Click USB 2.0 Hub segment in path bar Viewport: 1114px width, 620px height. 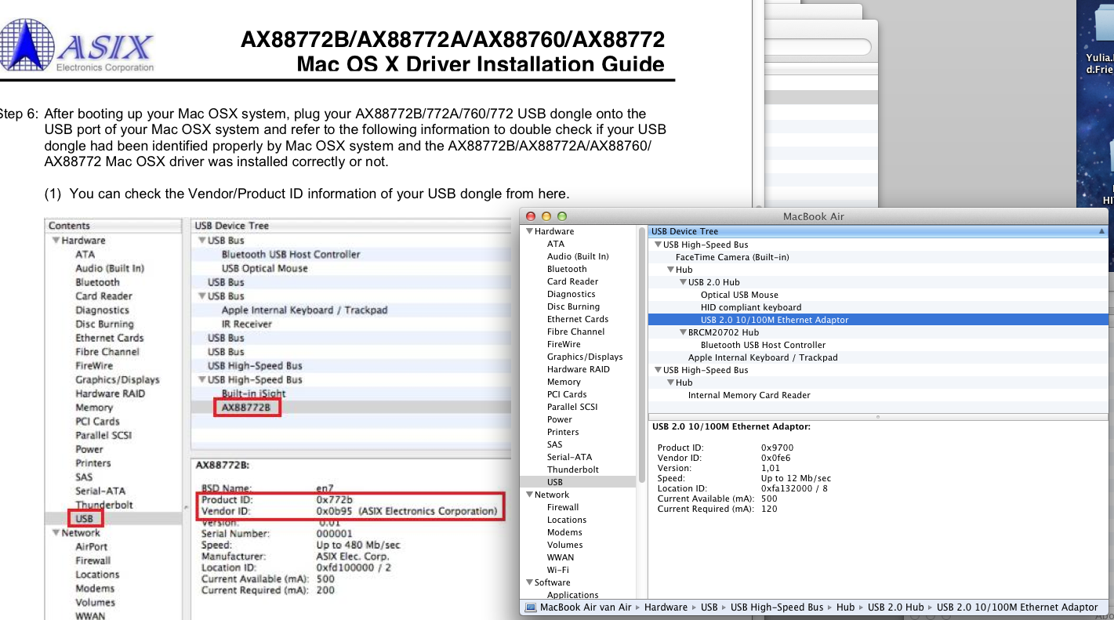[895, 607]
